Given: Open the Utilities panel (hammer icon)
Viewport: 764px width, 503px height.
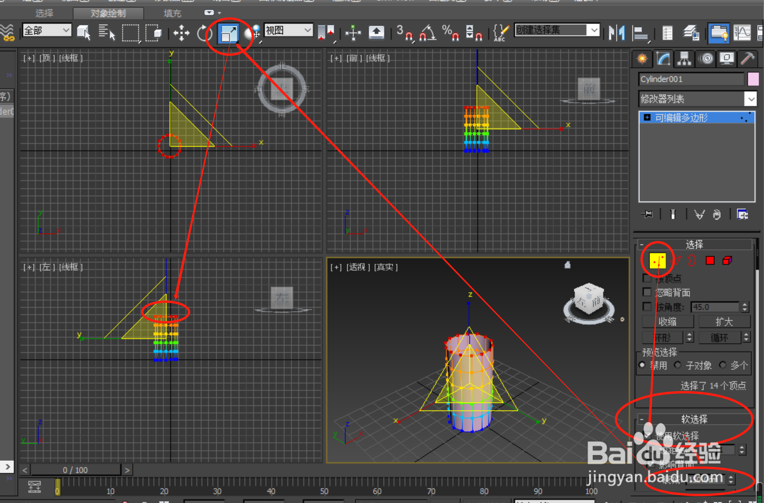Looking at the screenshot, I should [x=748, y=59].
